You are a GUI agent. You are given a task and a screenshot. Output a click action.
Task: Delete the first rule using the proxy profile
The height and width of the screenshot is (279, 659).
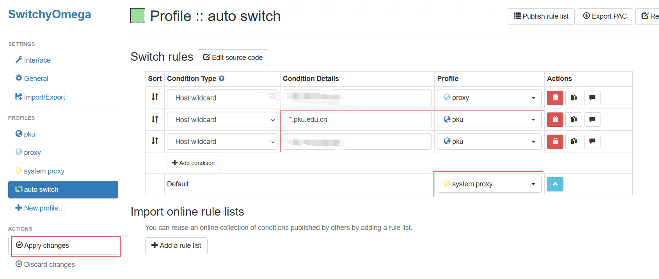(555, 98)
